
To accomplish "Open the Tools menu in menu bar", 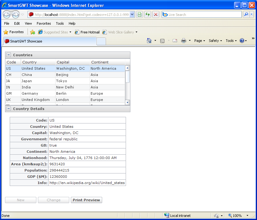I will pos(60,23).
